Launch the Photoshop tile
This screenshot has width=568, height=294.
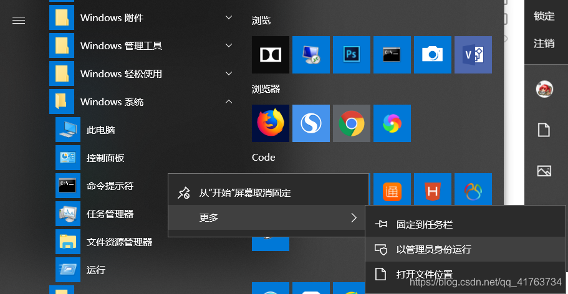[x=352, y=55]
